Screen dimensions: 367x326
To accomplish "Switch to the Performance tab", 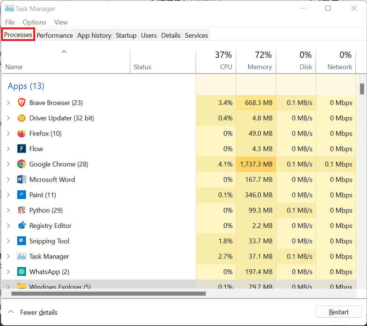I will point(55,35).
